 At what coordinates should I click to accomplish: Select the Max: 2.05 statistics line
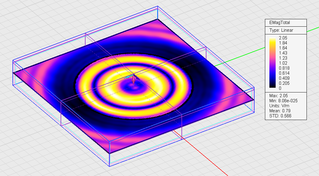point(278,96)
